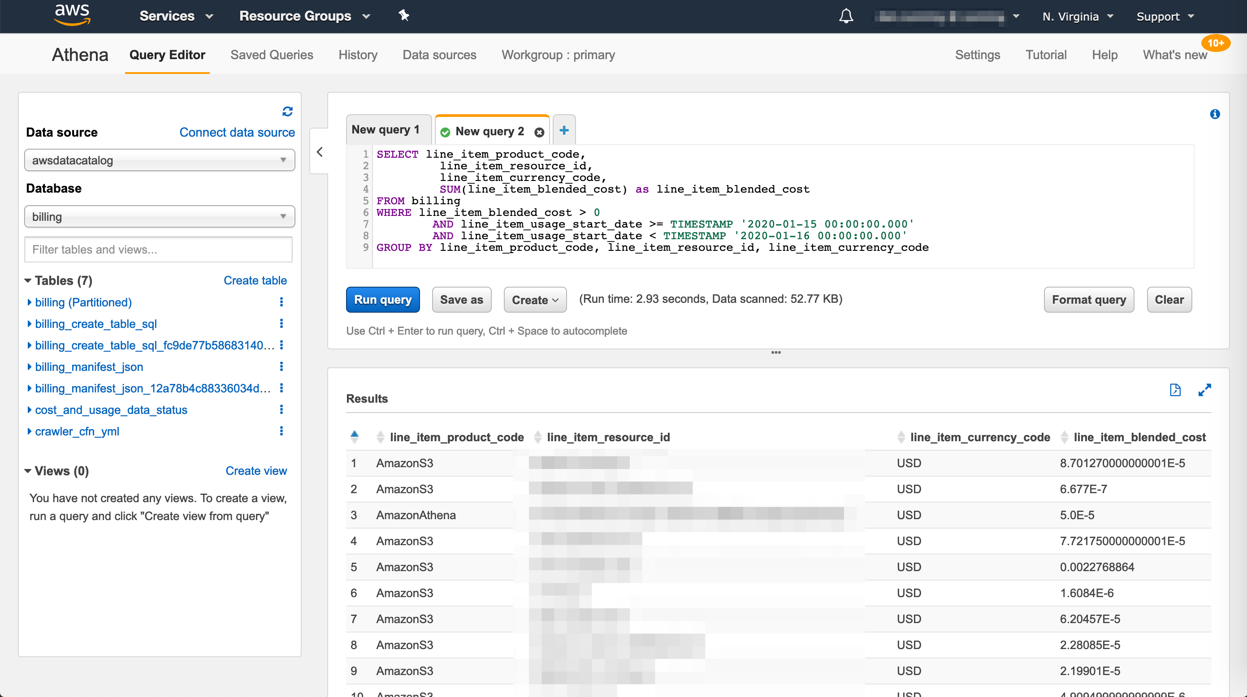Screen dimensions: 1247x697
Task: Switch to New query 1 tab
Action: [x=385, y=129]
